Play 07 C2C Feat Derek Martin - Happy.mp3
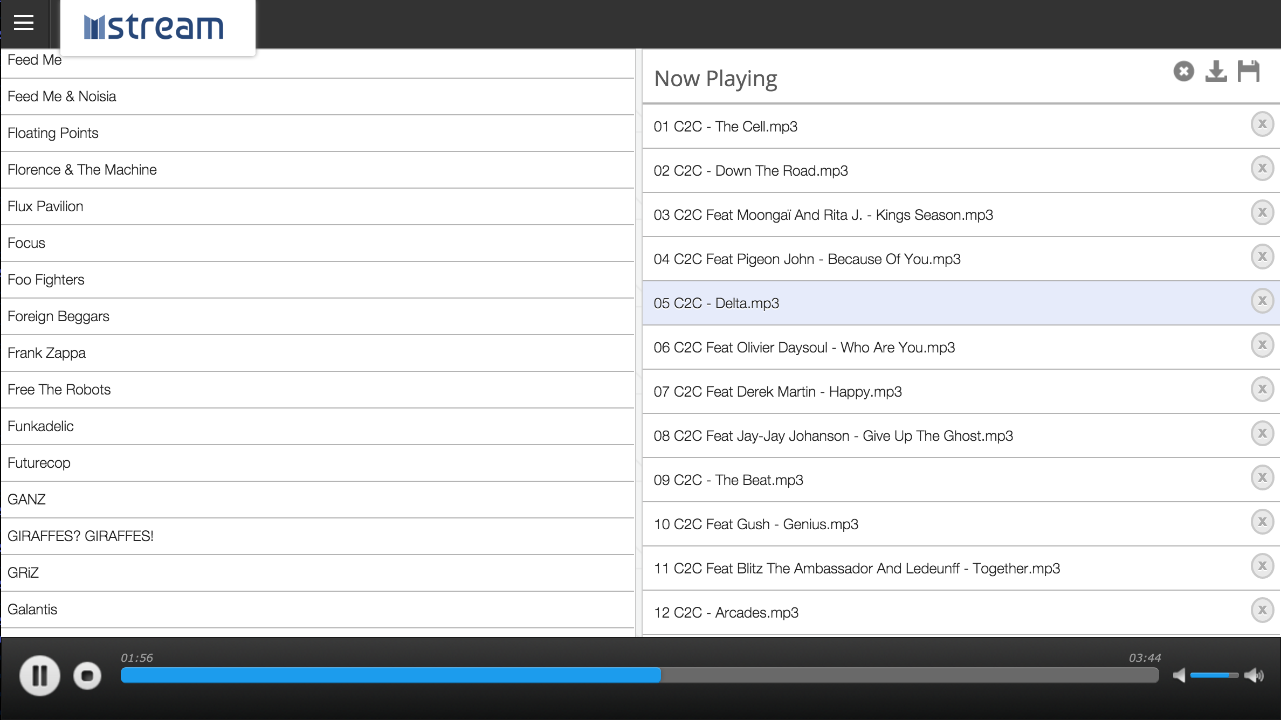The image size is (1281, 720). click(777, 392)
